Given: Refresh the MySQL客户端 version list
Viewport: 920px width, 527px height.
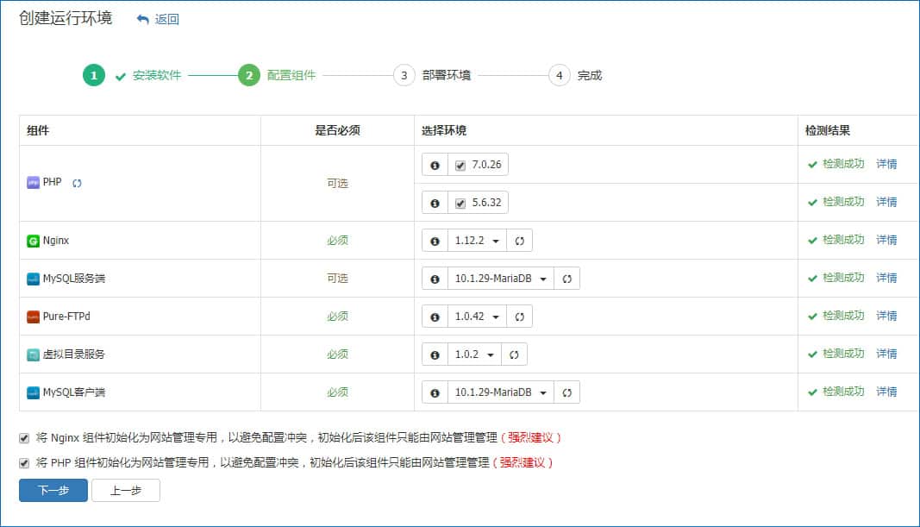Looking at the screenshot, I should [x=566, y=392].
